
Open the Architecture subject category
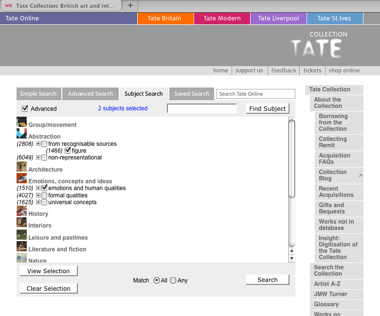45,170
